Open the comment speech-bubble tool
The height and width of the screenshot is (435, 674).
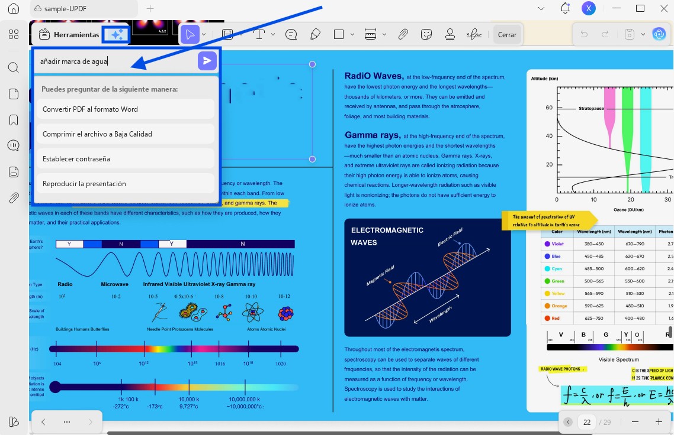click(x=291, y=34)
